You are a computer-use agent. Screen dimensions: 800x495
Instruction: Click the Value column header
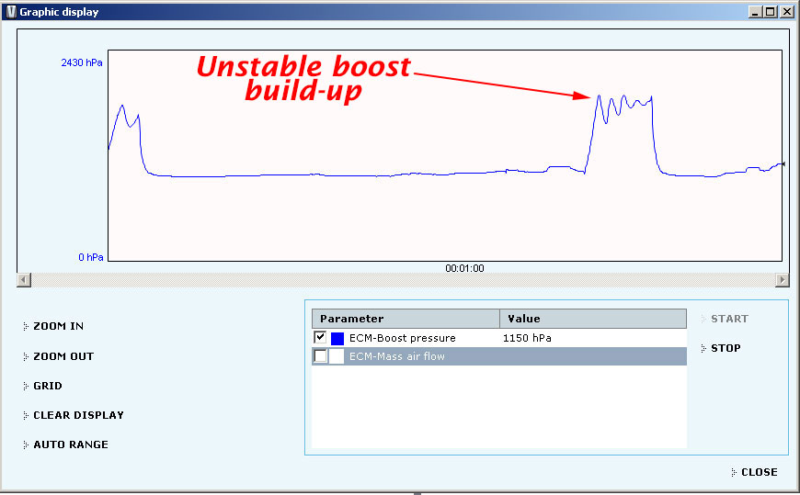(x=593, y=319)
